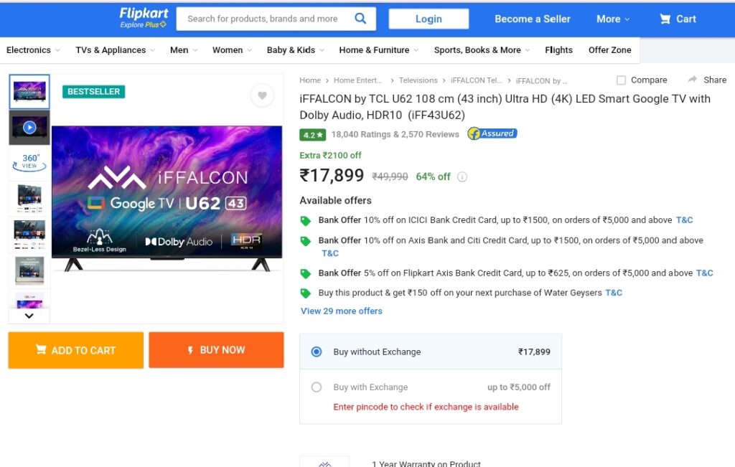Show more thumbnails with down chevron

[29, 316]
